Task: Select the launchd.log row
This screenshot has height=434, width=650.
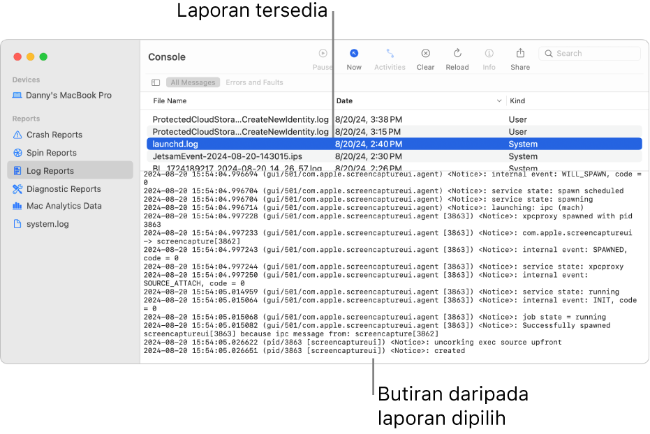Action: coord(394,144)
